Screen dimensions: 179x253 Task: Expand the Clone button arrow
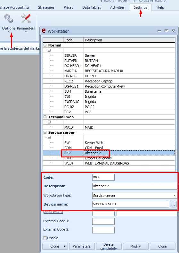coord(65,246)
